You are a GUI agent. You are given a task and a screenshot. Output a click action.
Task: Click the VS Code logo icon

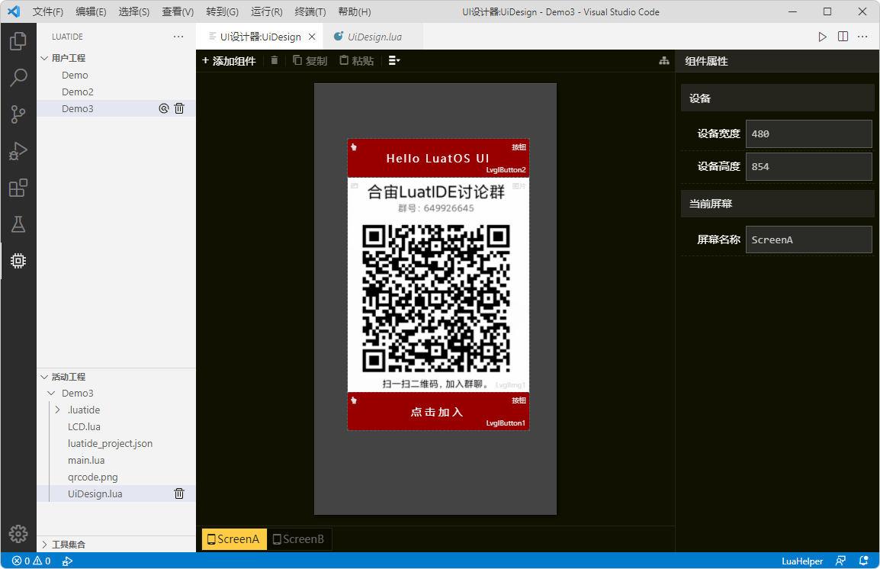click(x=14, y=11)
